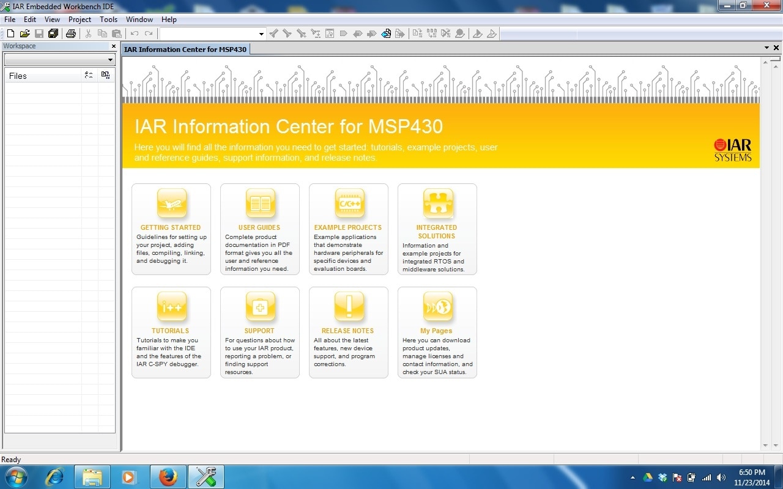
Task: Open the Tutorials tile icon
Action: tap(171, 307)
